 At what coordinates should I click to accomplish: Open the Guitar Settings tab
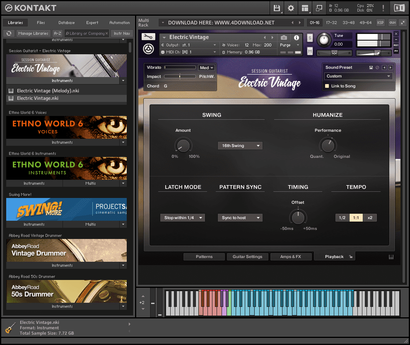click(x=247, y=256)
